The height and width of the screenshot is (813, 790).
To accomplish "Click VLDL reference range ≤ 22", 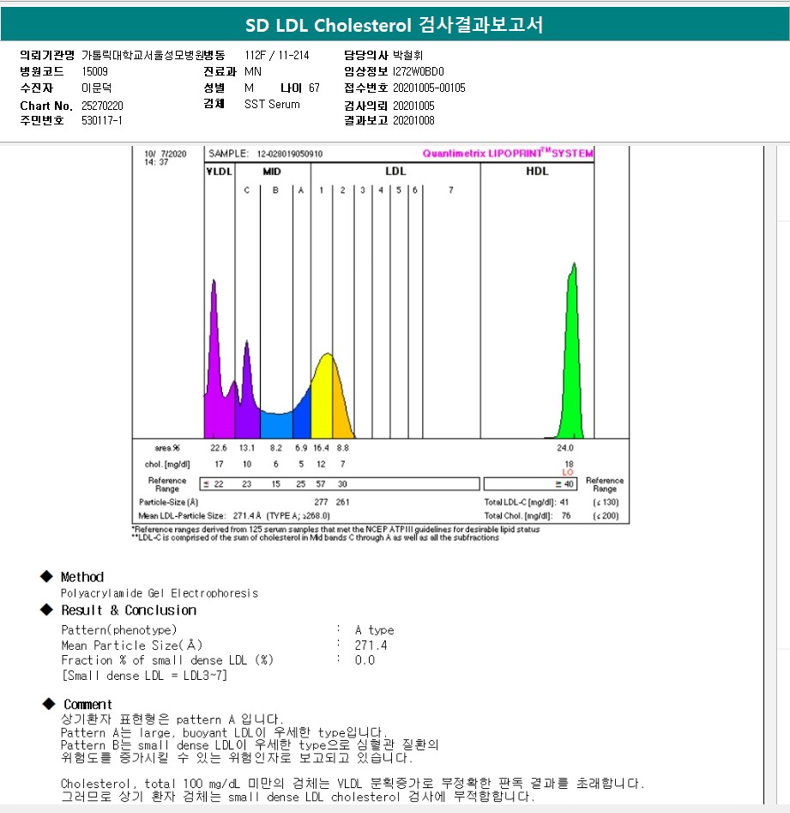I will (x=214, y=484).
